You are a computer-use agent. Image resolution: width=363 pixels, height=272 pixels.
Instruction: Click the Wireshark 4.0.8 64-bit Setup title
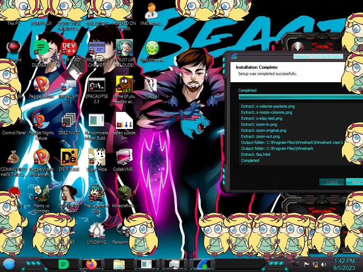point(318,56)
